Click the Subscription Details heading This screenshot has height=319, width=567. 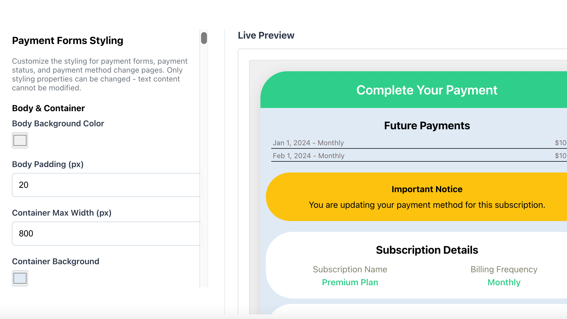[427, 250]
